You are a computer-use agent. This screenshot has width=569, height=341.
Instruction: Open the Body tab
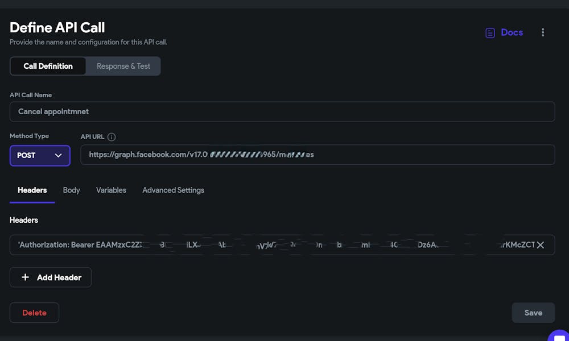coord(71,190)
